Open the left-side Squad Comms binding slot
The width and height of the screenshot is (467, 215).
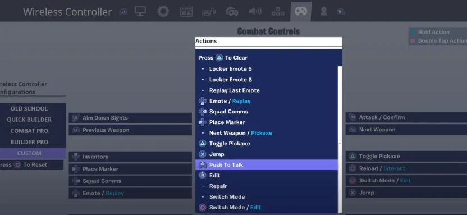pos(130,181)
